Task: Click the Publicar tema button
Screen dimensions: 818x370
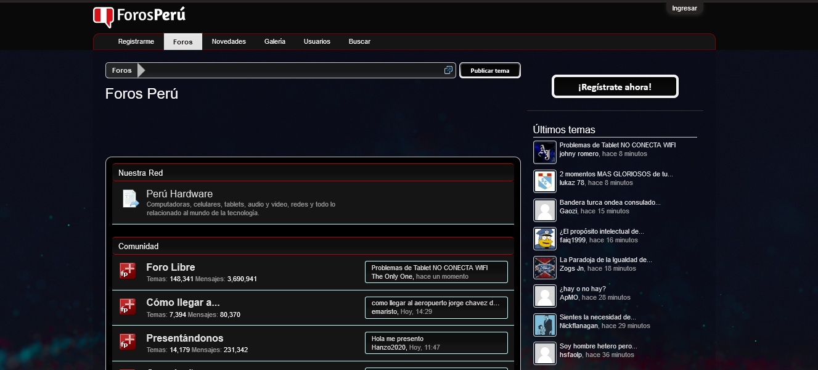Action: 490,70
